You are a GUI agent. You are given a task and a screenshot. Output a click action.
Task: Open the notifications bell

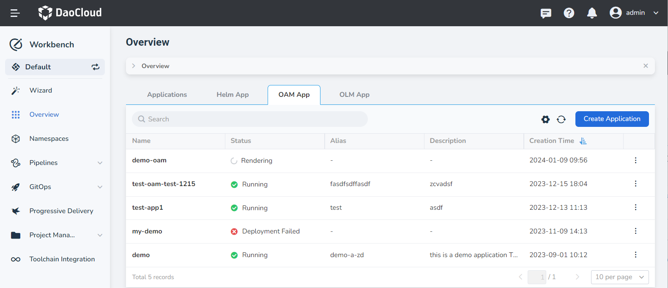[592, 13]
